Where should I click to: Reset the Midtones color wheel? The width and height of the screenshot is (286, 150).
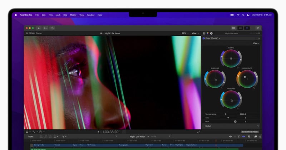[238, 109]
